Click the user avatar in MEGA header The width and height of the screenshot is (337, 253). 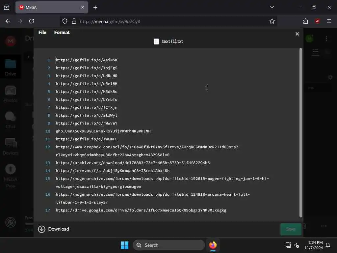pos(309,39)
